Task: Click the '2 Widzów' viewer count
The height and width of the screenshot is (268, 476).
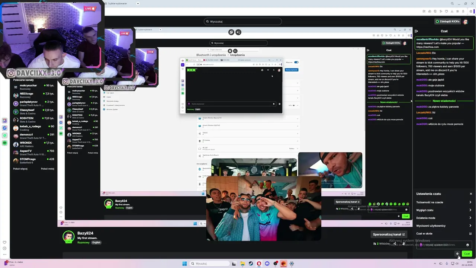Action: click(381, 243)
